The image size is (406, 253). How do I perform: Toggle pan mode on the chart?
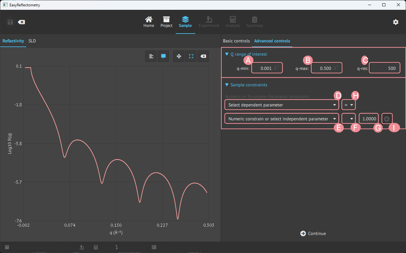[179, 56]
